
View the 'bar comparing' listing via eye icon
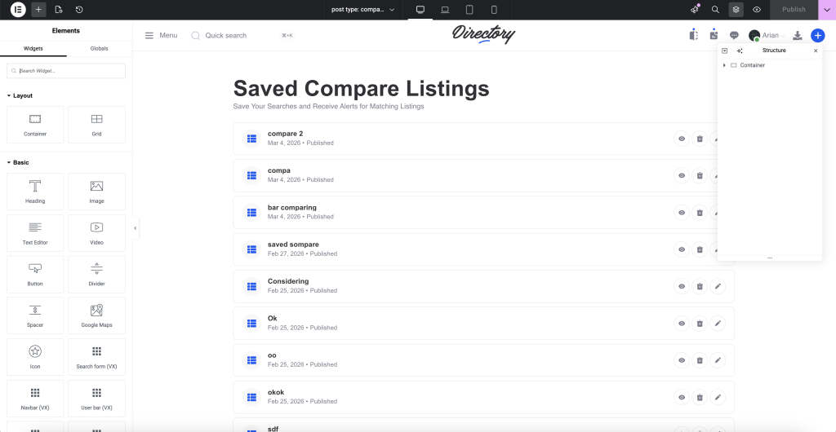(681, 213)
